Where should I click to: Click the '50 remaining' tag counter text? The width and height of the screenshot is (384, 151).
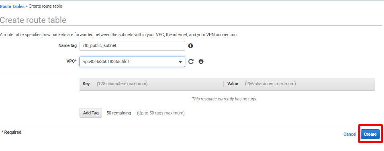pos(119,113)
